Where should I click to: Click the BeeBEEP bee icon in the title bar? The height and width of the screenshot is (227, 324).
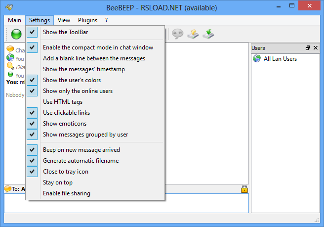click(9, 7)
